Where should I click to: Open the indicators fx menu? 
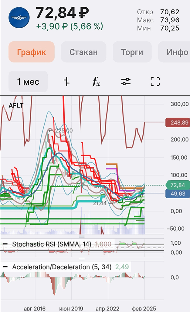[96, 82]
